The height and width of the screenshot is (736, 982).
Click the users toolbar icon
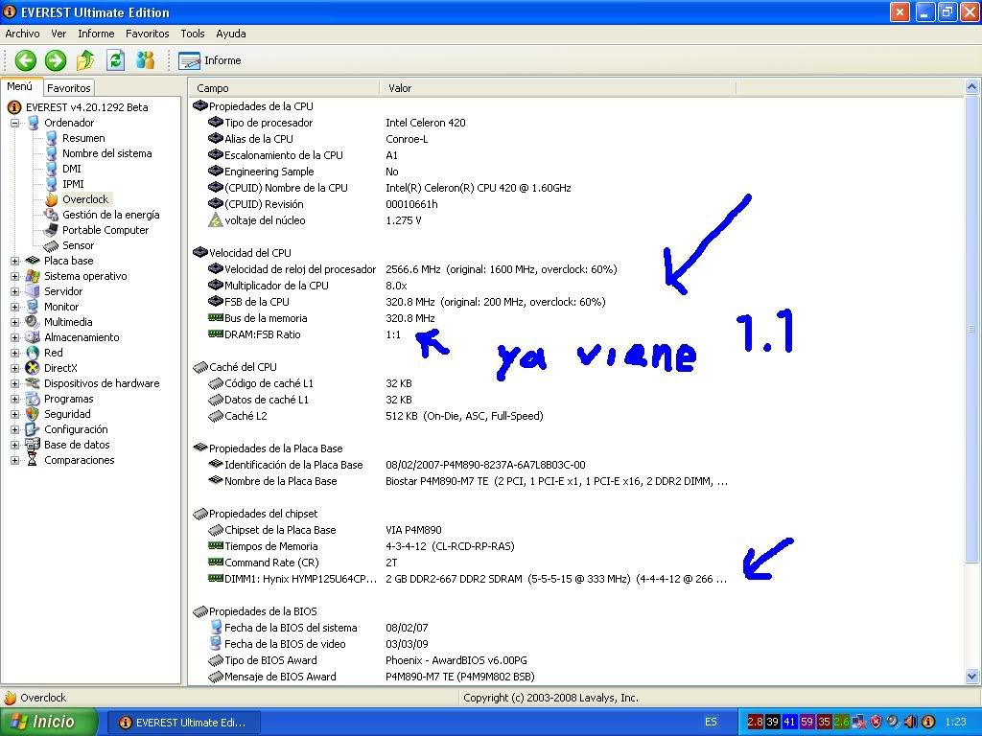(x=146, y=60)
